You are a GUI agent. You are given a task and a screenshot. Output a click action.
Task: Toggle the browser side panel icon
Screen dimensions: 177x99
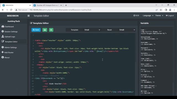coord(166,10)
